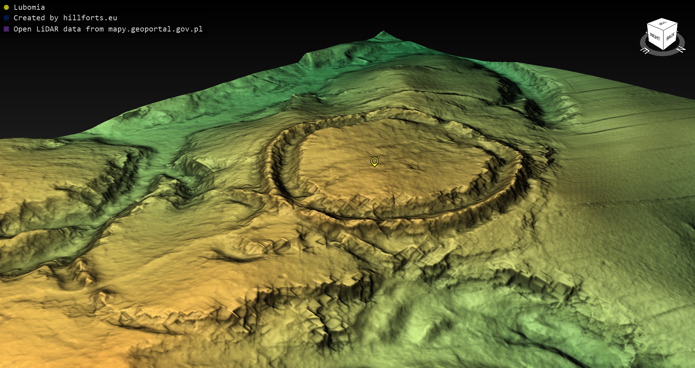This screenshot has width=695, height=368.
Task: Click the purple legend square
Action: coord(6,29)
